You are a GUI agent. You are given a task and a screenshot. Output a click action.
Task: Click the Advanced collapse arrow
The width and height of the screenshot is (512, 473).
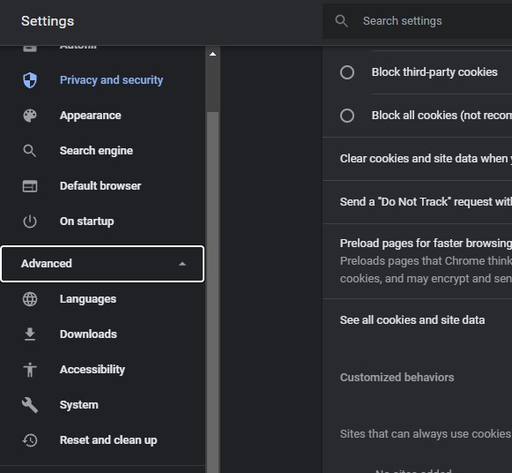click(182, 264)
